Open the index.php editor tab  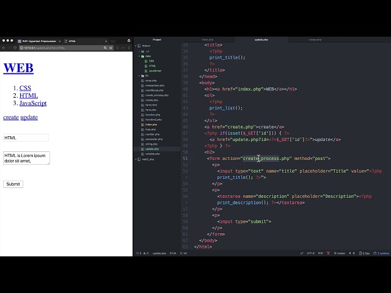pos(208,40)
